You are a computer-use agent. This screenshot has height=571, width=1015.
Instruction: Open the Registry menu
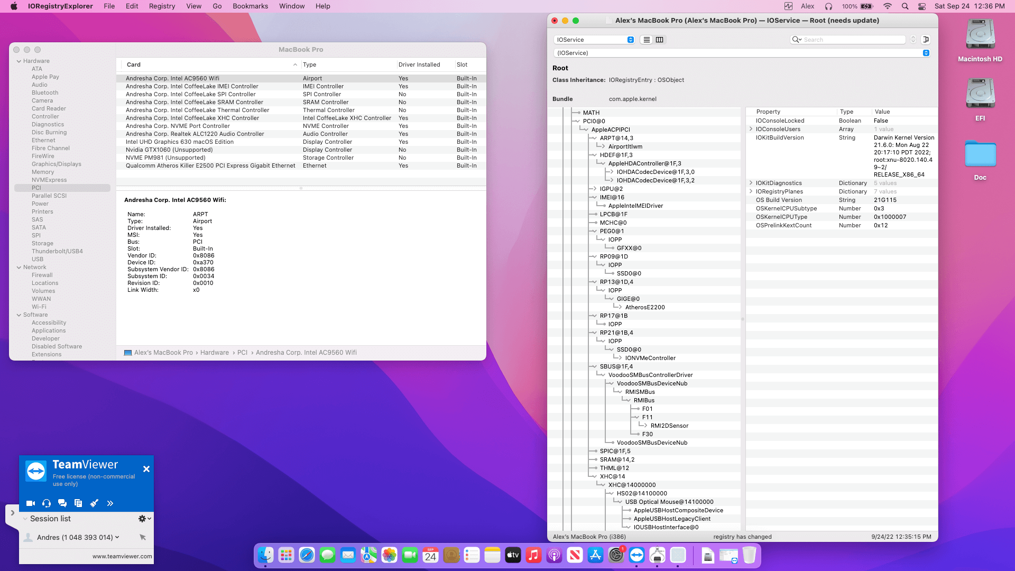(x=162, y=6)
